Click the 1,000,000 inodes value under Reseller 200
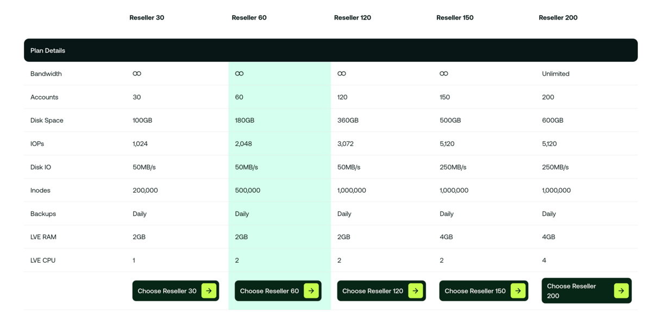Screen dimensions: 652x312 [556, 190]
